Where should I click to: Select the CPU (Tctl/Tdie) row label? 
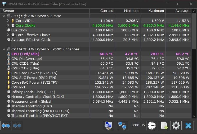25,54
